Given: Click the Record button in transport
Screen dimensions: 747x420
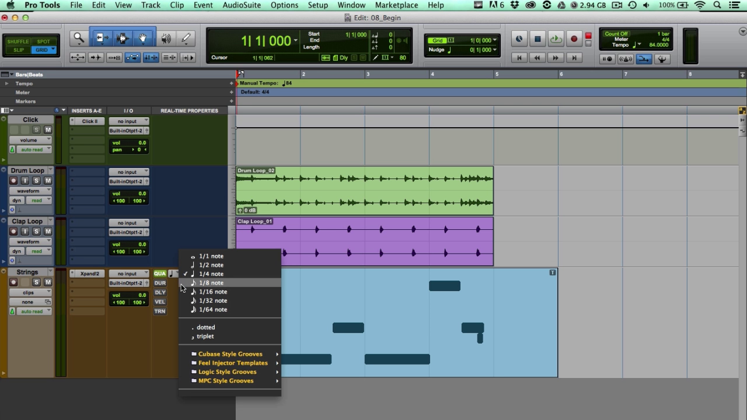Looking at the screenshot, I should coord(574,39).
